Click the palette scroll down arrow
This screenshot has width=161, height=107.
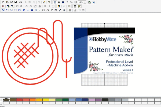click(x=1, y=103)
